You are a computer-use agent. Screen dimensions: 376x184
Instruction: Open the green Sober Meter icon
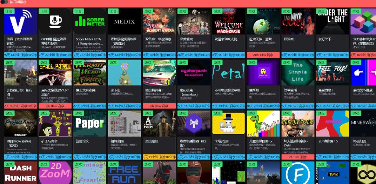(x=90, y=22)
